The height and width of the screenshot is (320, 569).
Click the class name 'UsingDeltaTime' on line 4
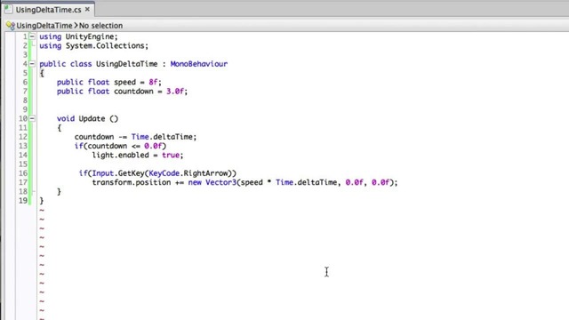coord(126,64)
